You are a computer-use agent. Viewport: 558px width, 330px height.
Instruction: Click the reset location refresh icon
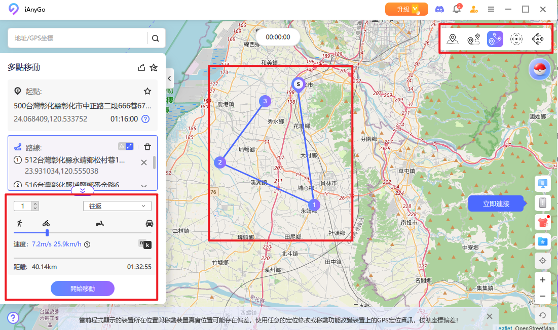pos(542,315)
